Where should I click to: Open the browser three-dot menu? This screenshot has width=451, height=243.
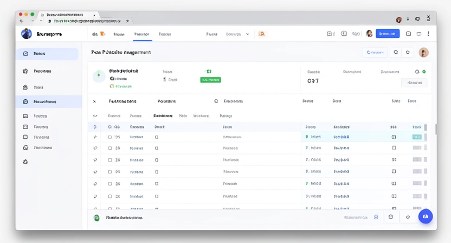coord(428,20)
